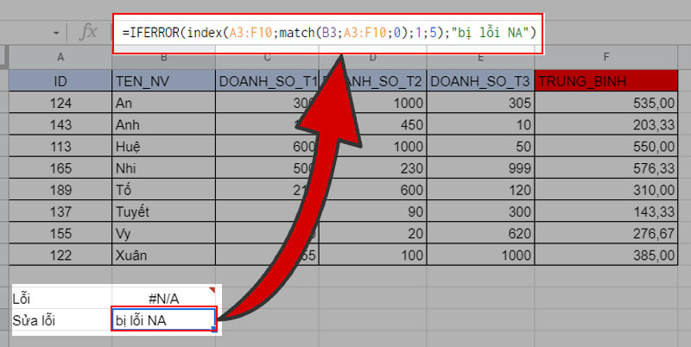
Task: Click the red TRUNG_BINH header cell
Action: [x=607, y=81]
